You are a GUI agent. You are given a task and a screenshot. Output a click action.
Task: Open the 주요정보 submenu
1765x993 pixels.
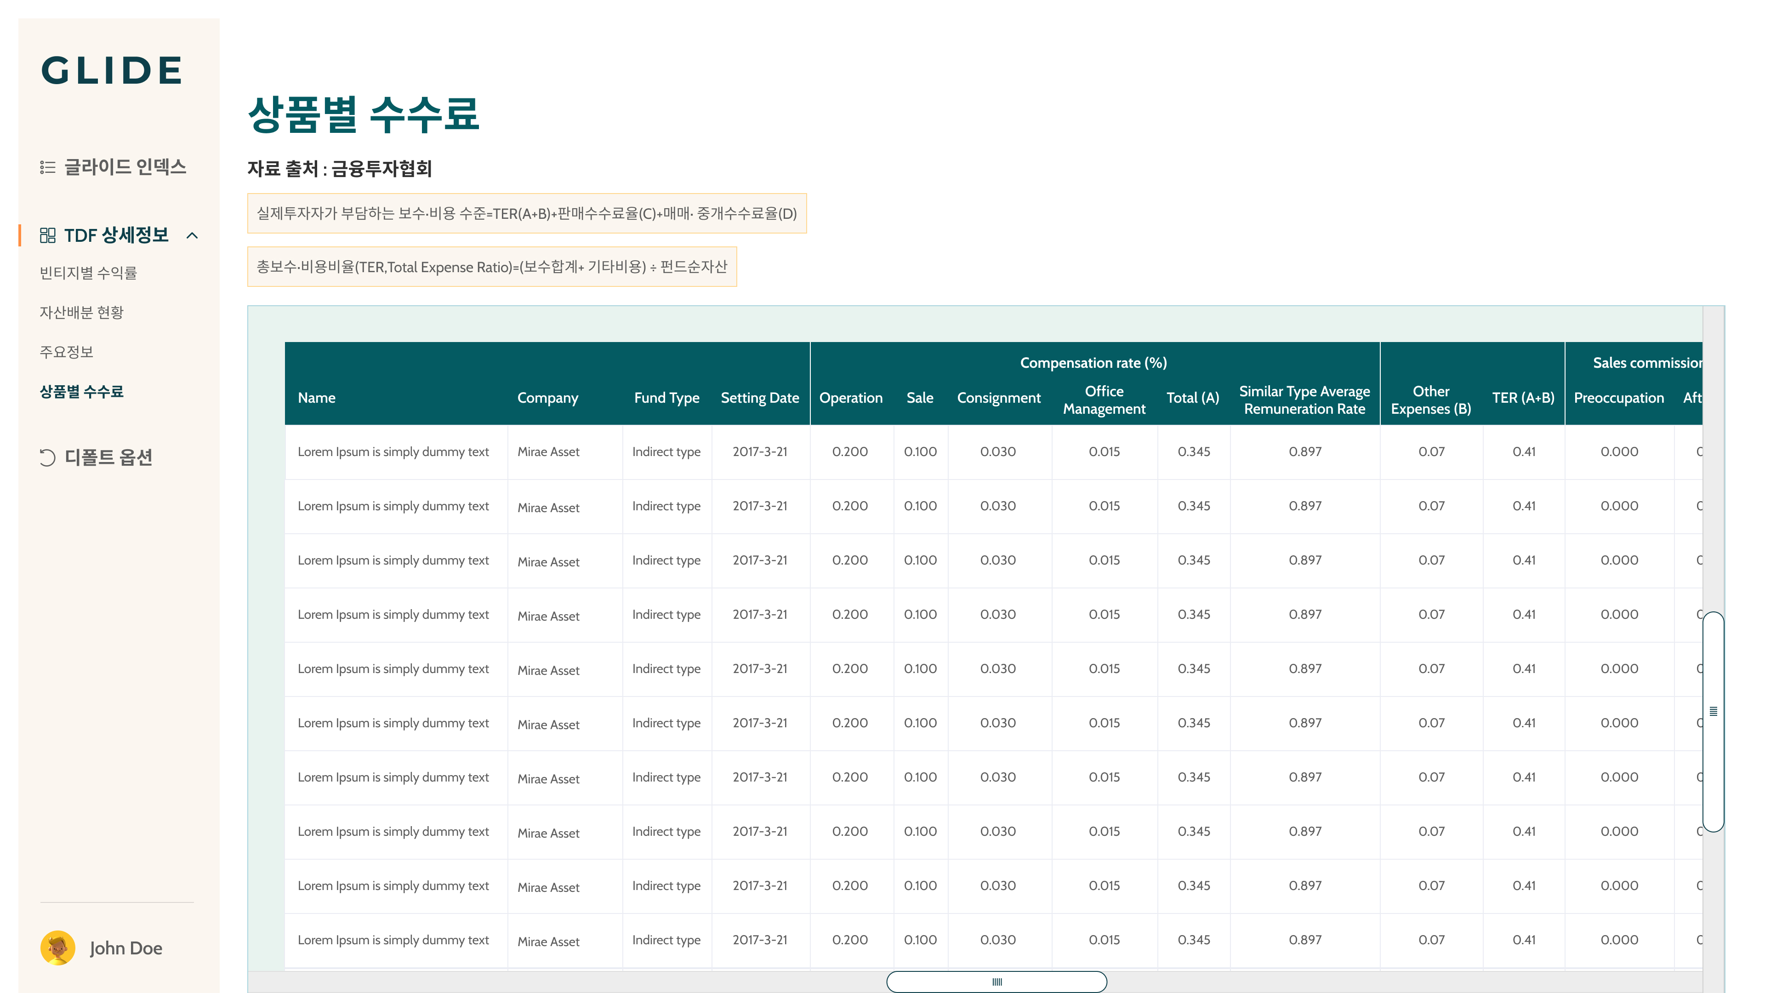[x=67, y=352]
